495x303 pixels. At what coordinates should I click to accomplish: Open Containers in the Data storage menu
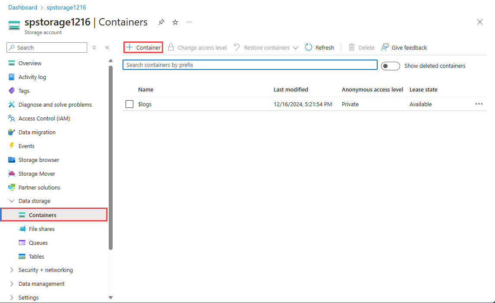(x=42, y=215)
